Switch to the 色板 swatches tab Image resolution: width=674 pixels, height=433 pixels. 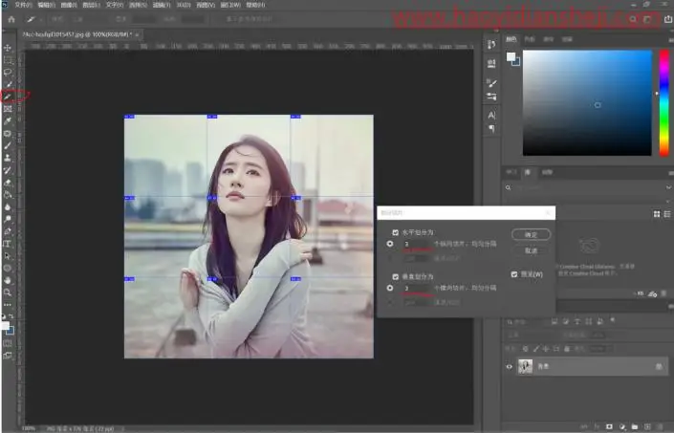click(530, 39)
